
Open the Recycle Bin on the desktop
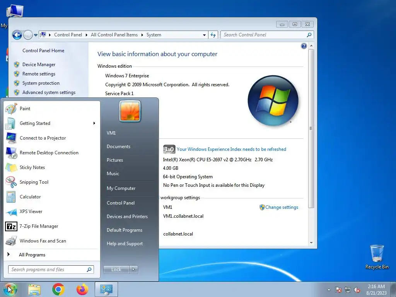[377, 257]
